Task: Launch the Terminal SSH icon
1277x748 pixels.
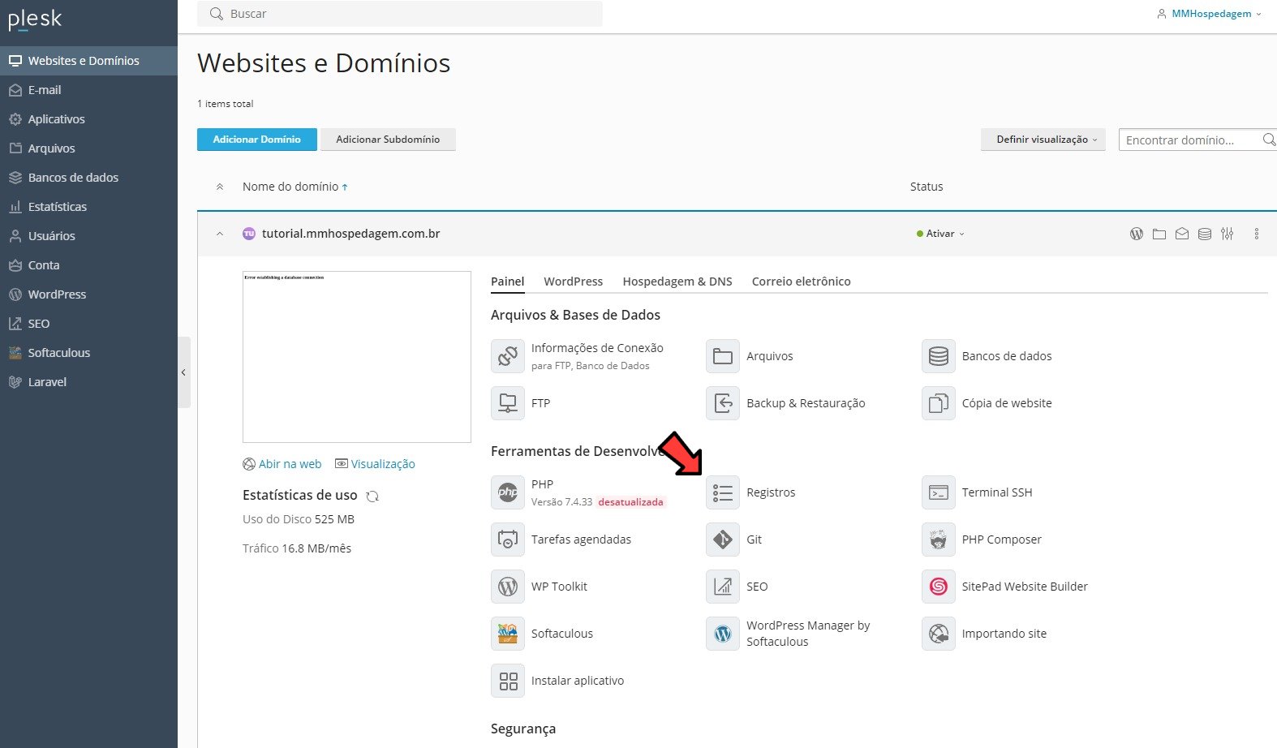Action: (x=939, y=492)
